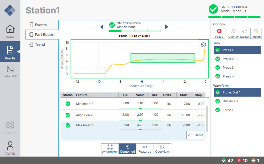This screenshot has height=164, width=264.
Task: Select the Part Report tab
Action: click(x=42, y=35)
